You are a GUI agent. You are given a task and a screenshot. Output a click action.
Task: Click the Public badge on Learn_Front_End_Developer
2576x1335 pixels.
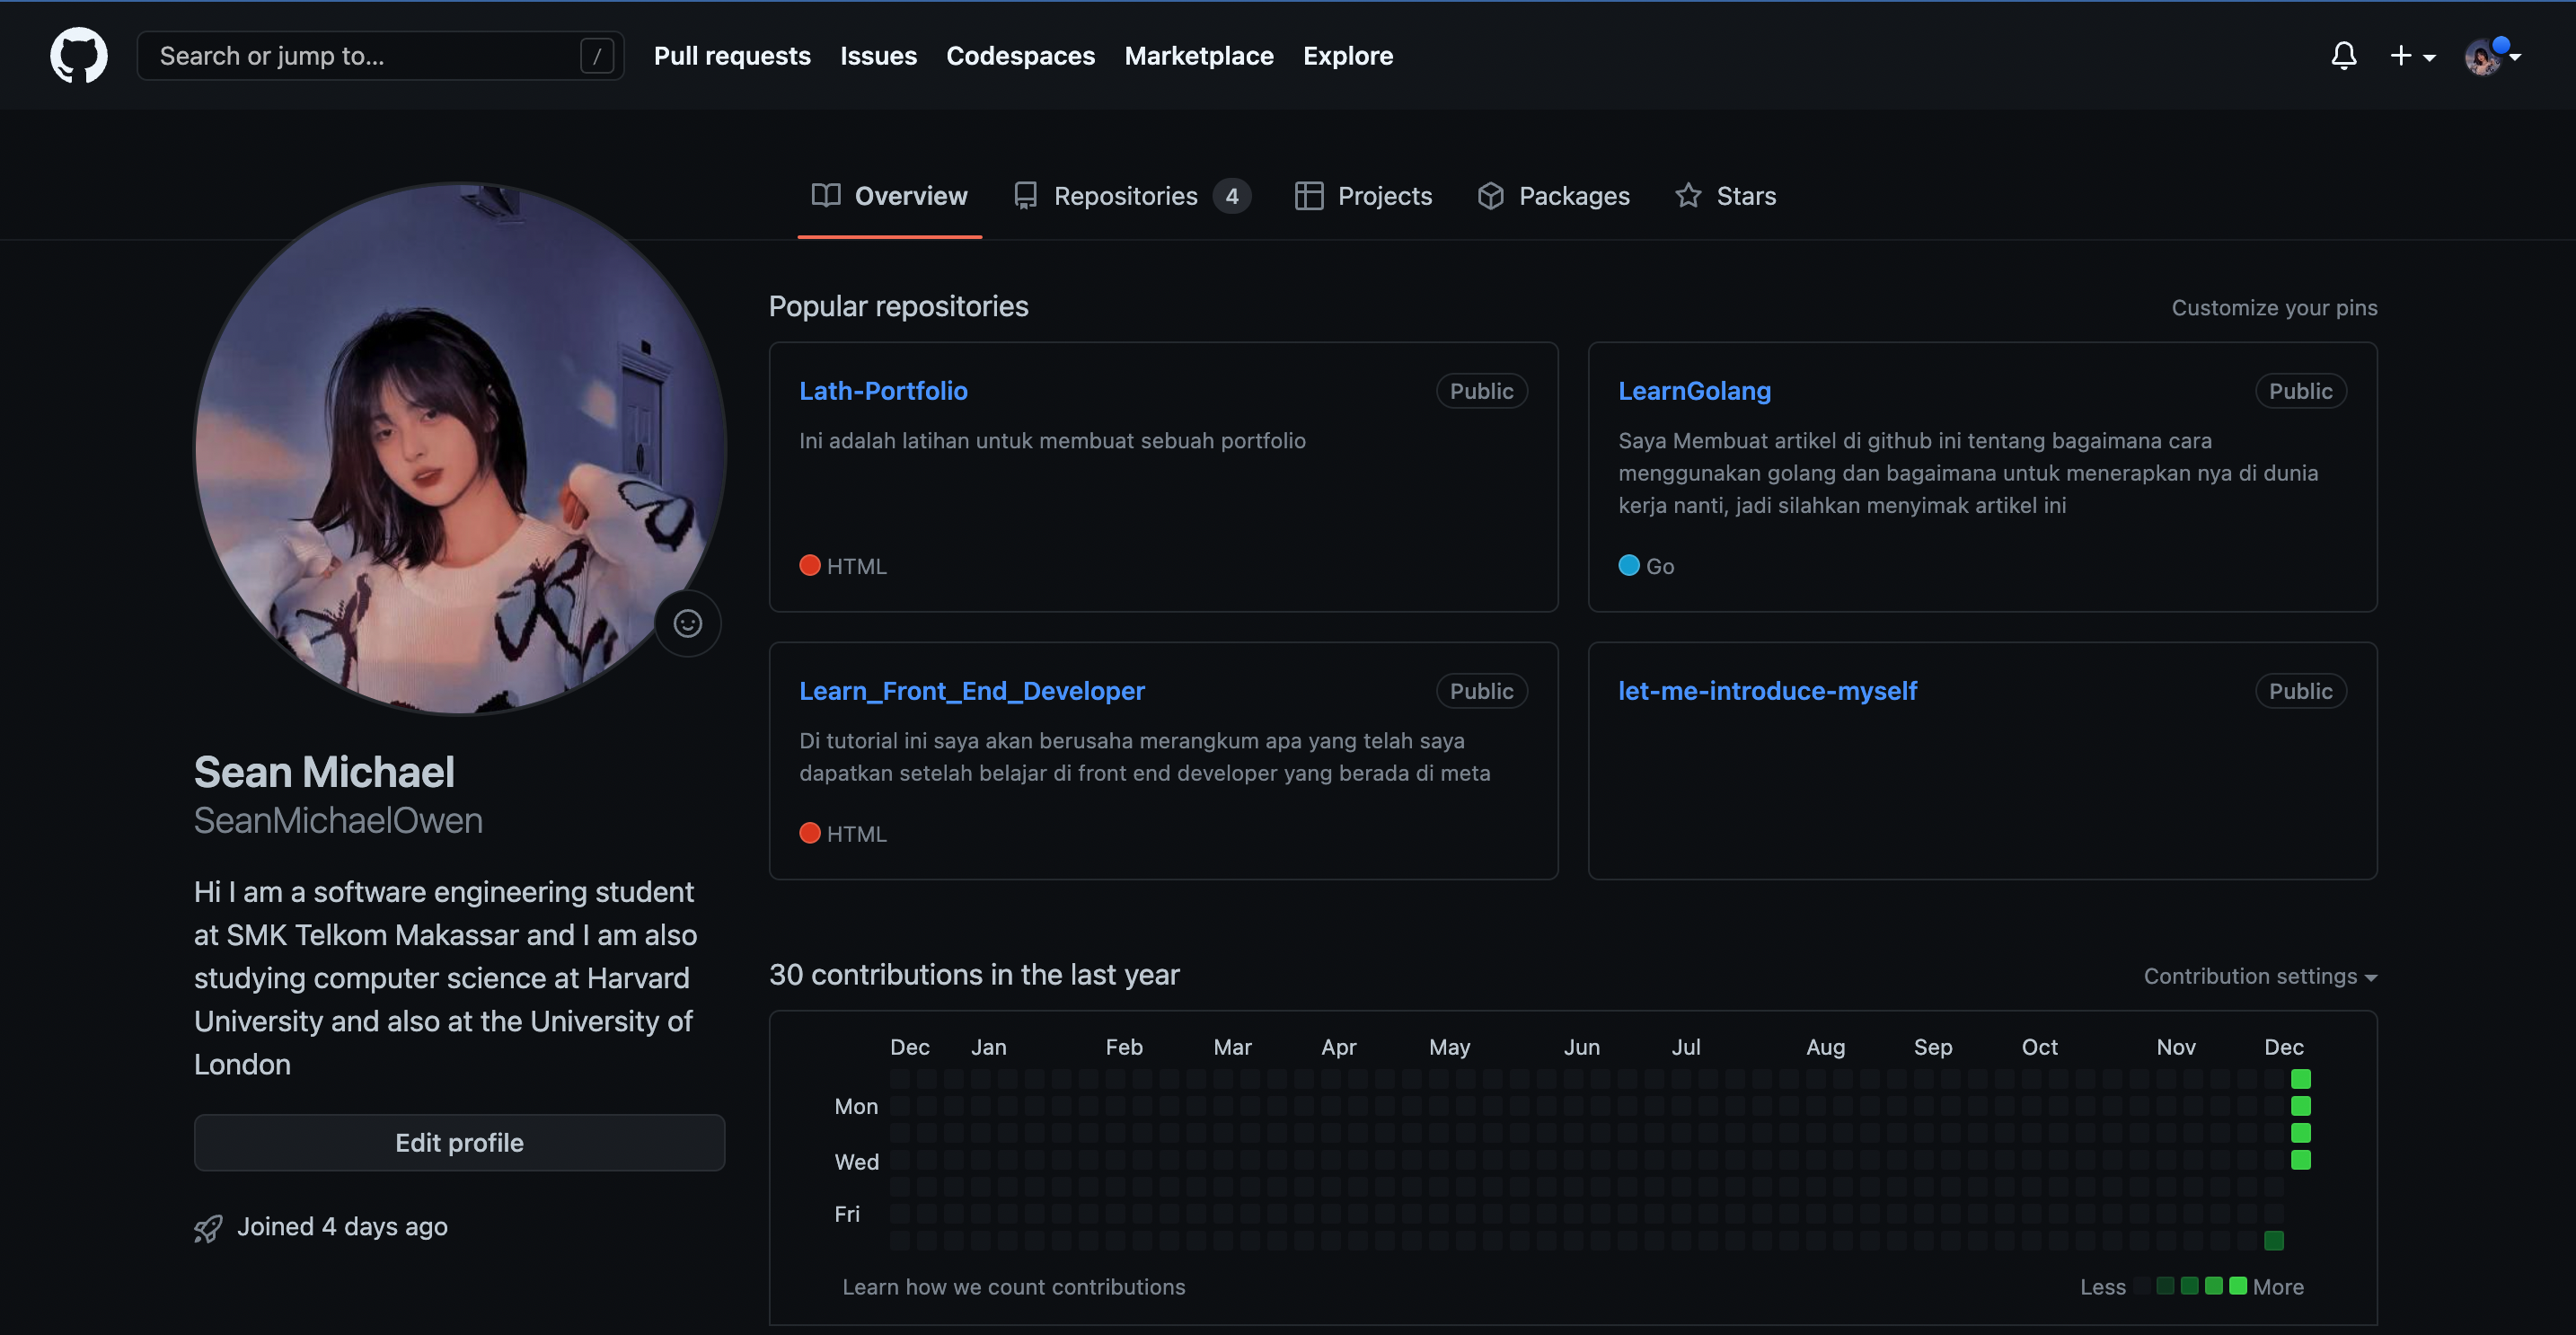pyautogui.click(x=1481, y=691)
